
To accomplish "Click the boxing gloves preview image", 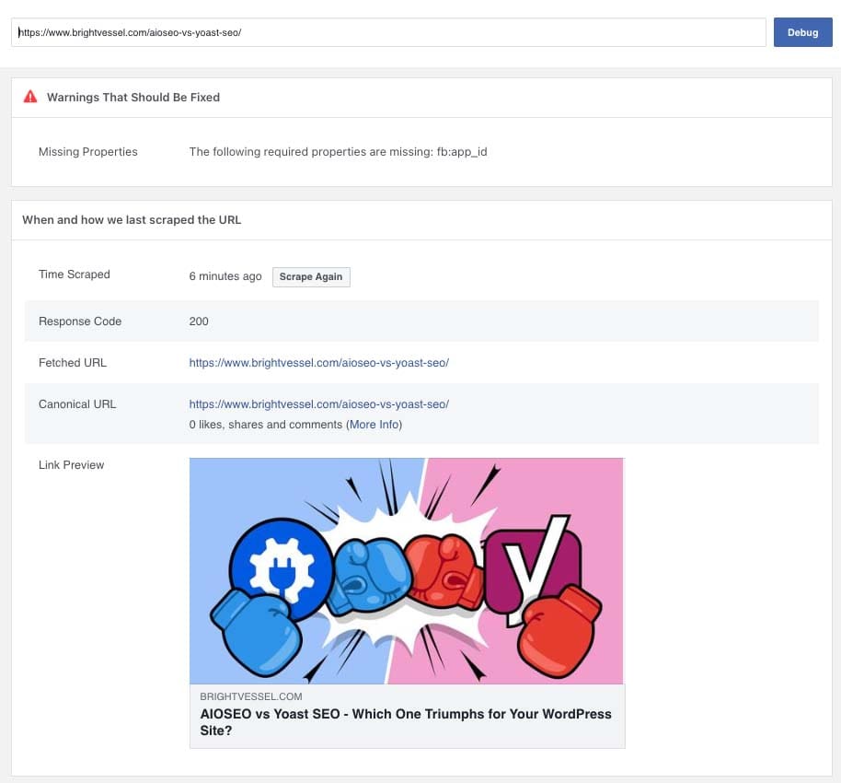I will 407,571.
